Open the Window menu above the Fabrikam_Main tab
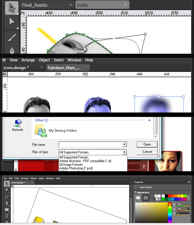The height and width of the screenshot is (225, 194). 74,60
